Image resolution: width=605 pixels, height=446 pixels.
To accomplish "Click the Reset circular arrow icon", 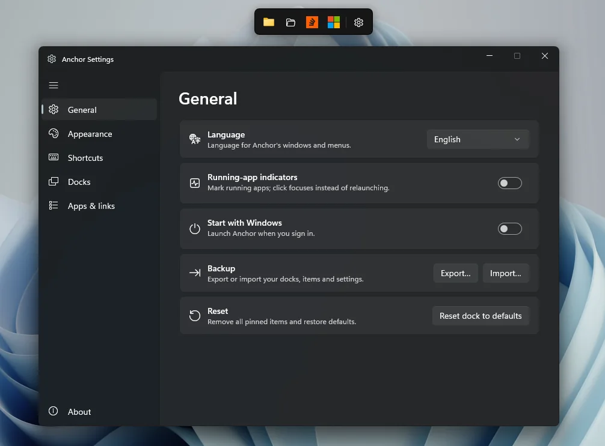I will point(195,315).
